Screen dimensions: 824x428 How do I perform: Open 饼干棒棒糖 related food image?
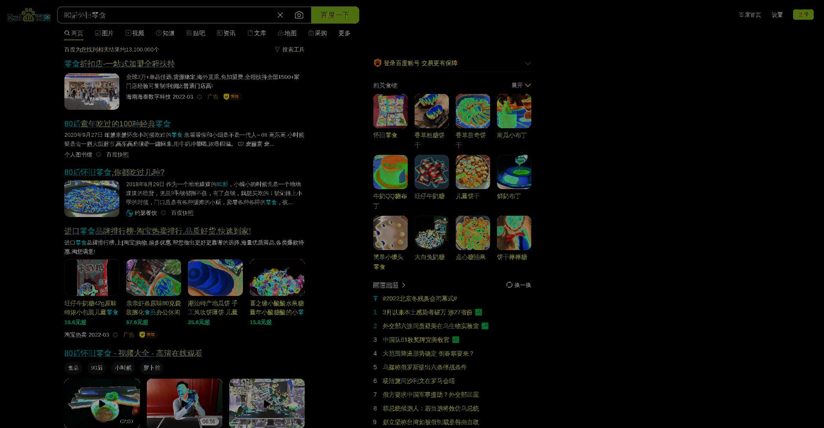514,233
